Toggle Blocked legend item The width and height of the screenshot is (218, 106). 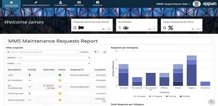point(185,96)
